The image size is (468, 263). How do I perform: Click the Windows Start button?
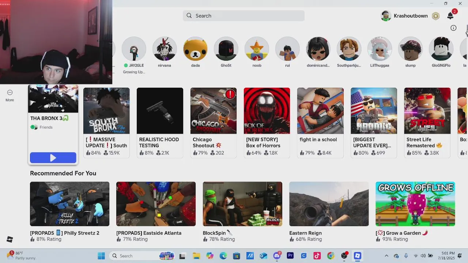(x=101, y=256)
